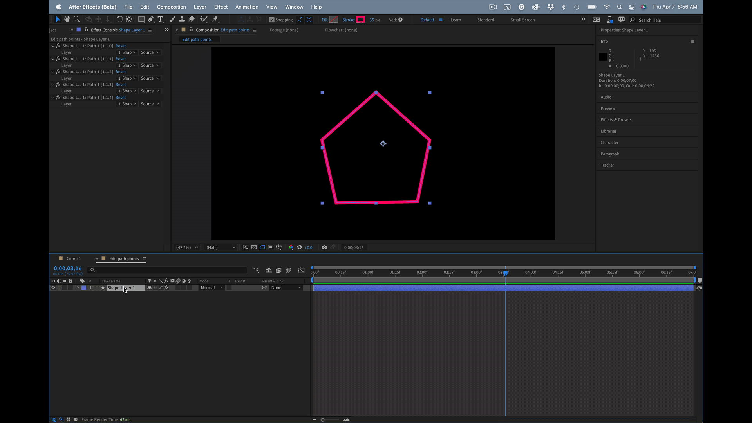
Task: Select the Puppet Pin tool
Action: (x=215, y=19)
